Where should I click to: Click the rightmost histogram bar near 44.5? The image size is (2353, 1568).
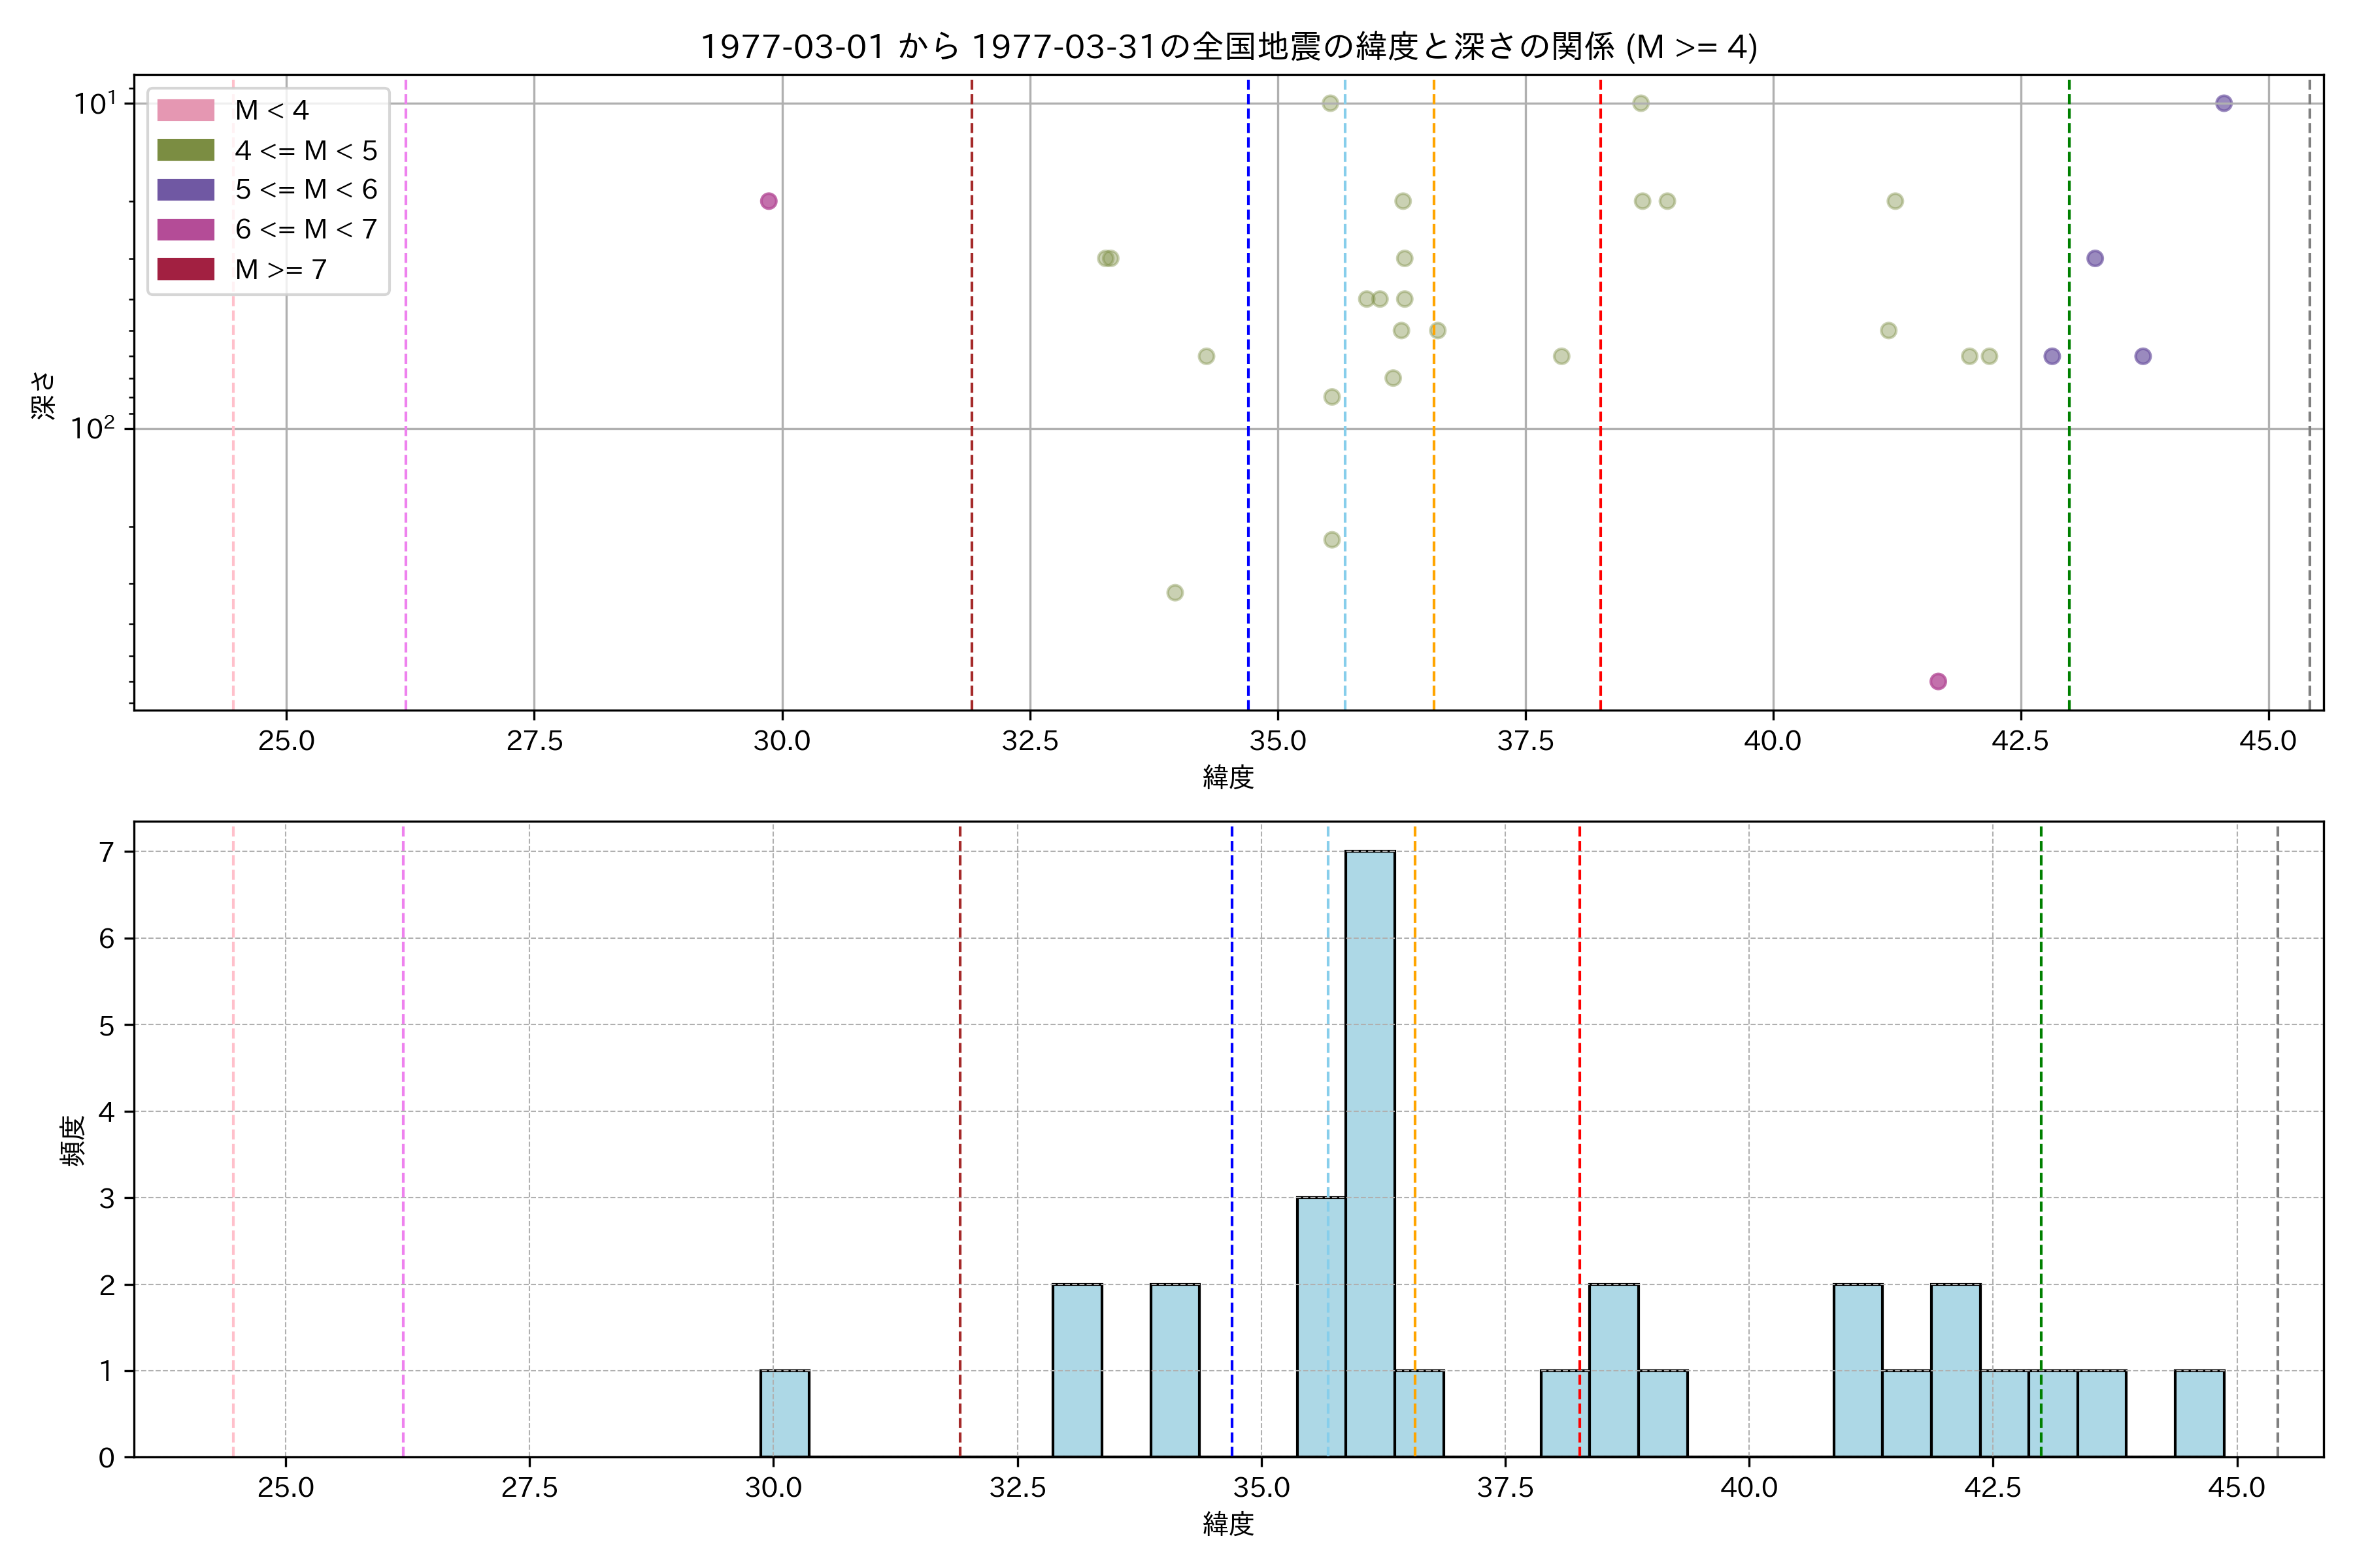pyautogui.click(x=2199, y=1412)
